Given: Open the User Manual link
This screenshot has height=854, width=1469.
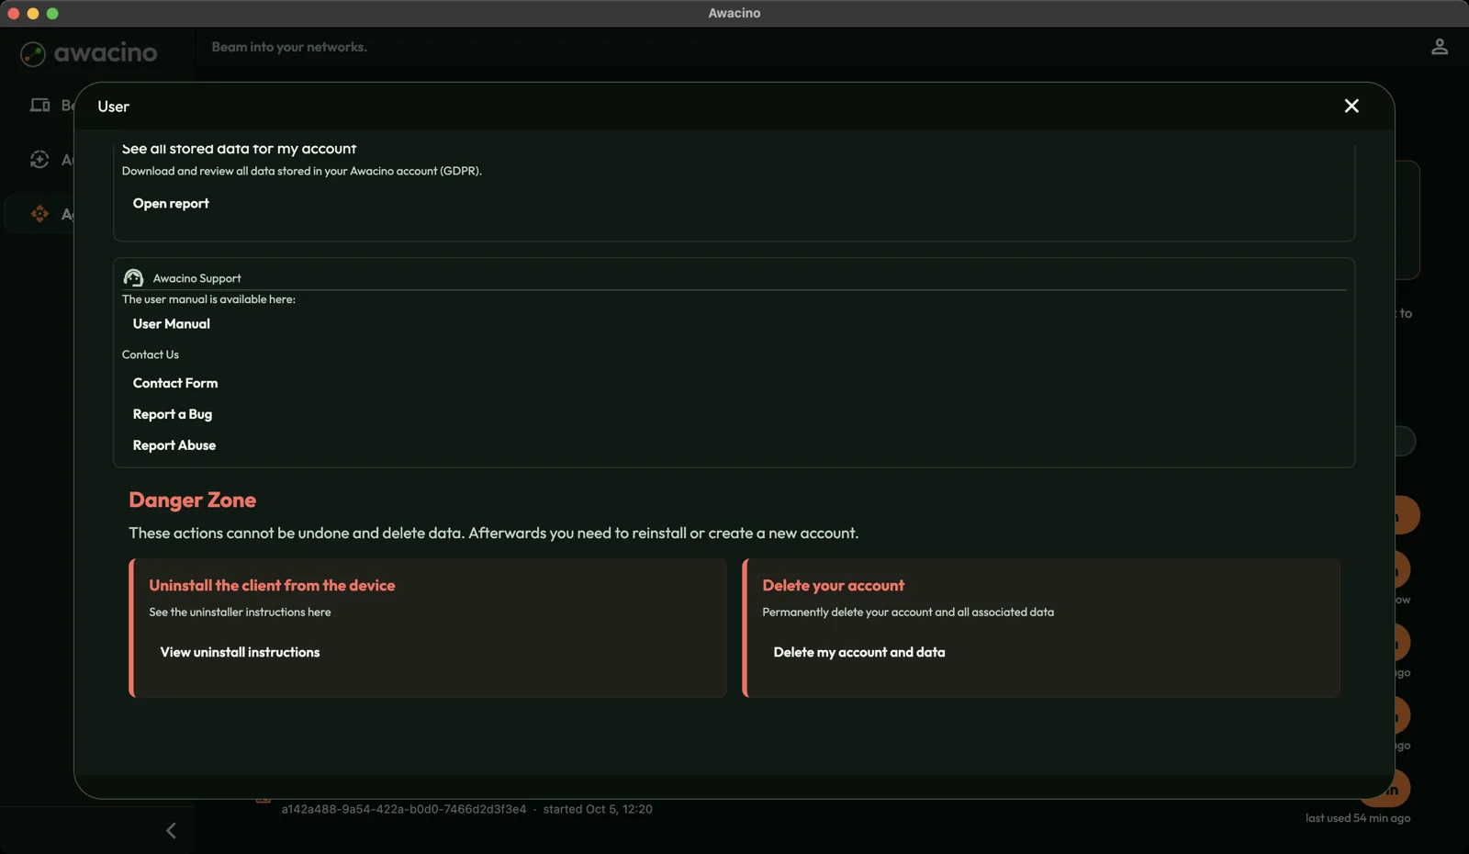Looking at the screenshot, I should coord(172,323).
